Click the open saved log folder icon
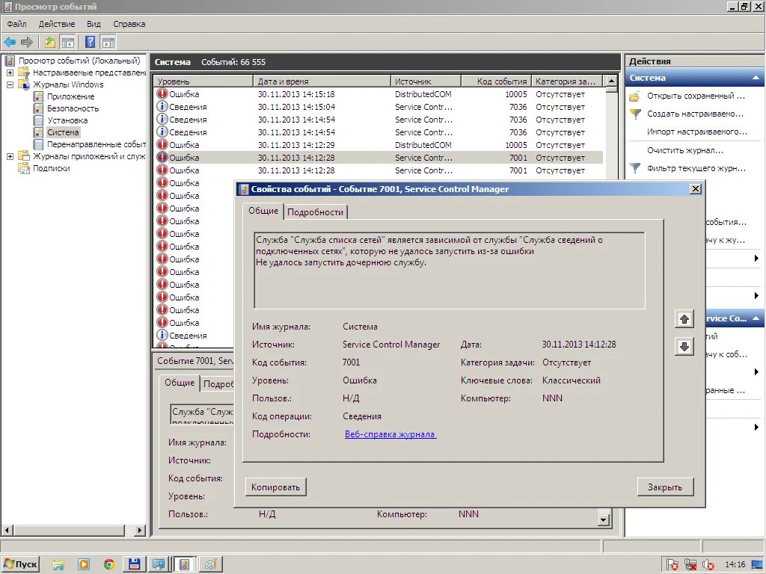Screen dimensions: 766x574 click(x=635, y=96)
